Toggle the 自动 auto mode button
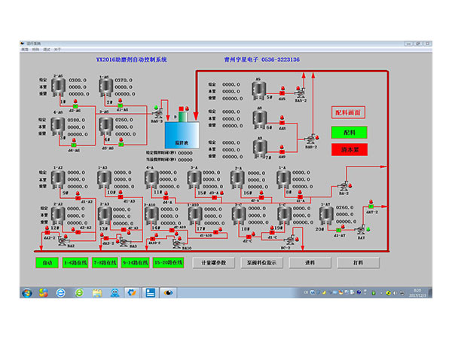 pos(47,263)
